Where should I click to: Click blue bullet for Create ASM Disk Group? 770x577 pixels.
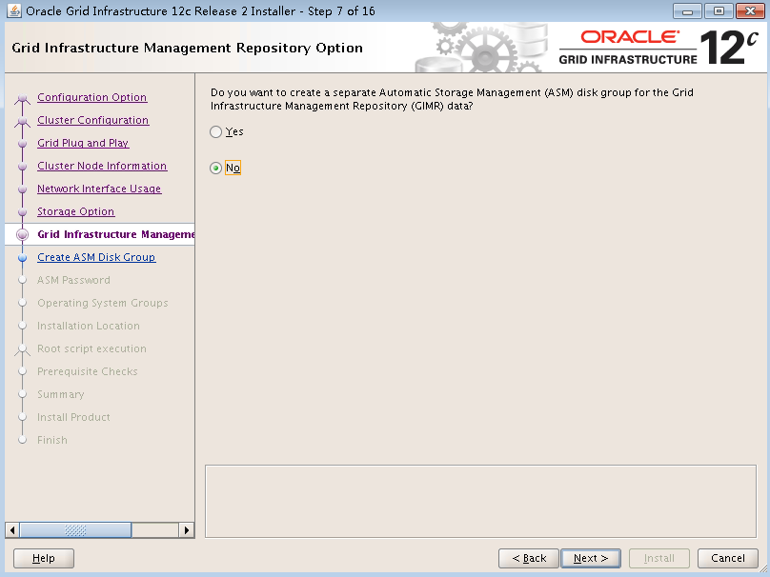(x=22, y=258)
